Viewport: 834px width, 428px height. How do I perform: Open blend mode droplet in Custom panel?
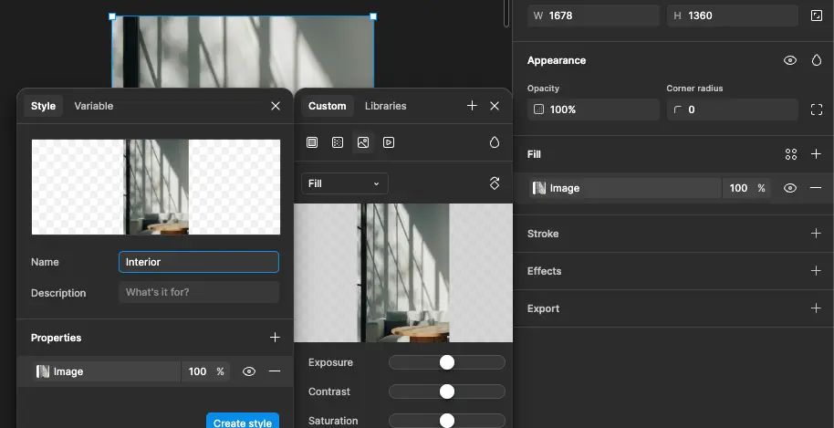click(495, 142)
